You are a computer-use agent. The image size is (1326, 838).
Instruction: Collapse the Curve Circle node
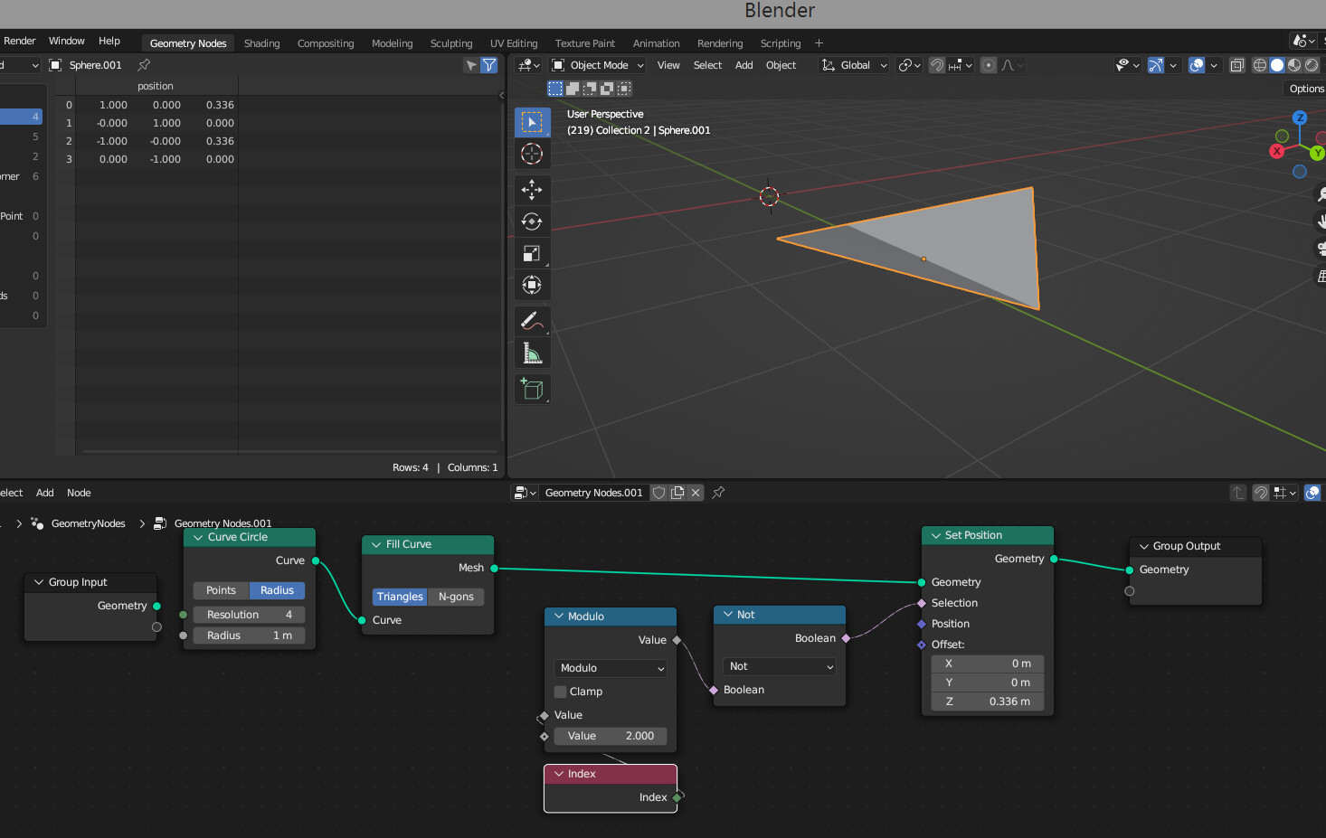(x=198, y=537)
